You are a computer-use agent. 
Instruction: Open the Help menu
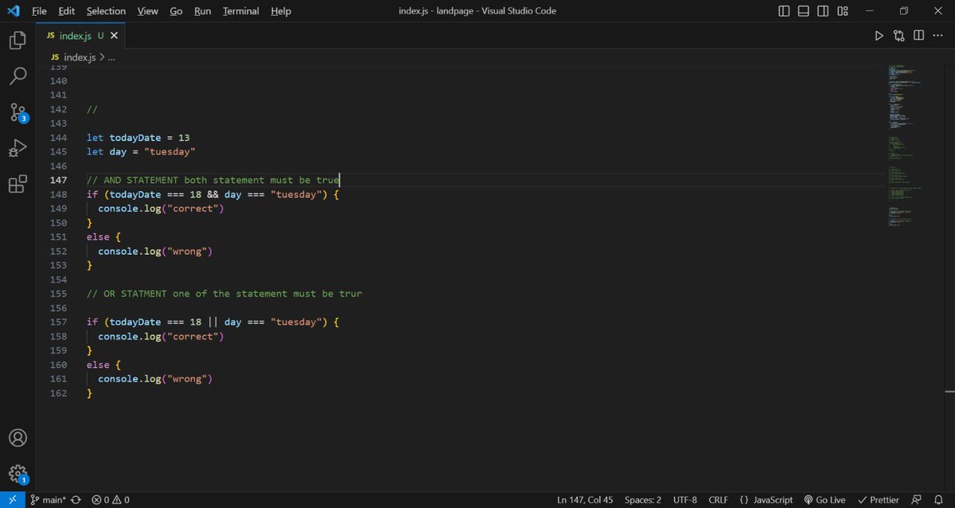(281, 11)
